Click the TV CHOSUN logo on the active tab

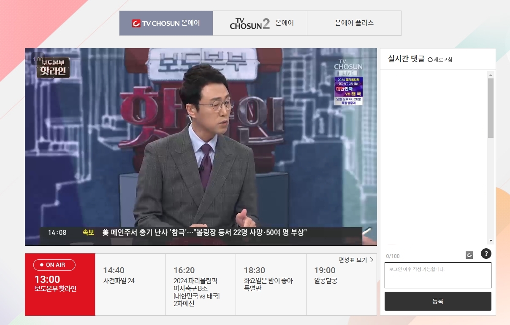click(x=135, y=23)
